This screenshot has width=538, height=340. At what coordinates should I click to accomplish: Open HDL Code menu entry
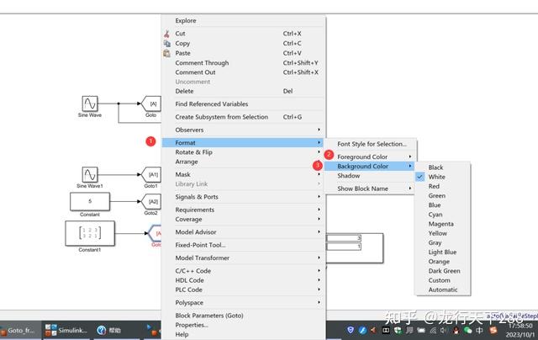(243, 280)
